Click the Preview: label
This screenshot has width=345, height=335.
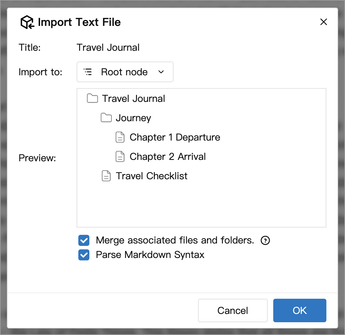[x=37, y=158]
